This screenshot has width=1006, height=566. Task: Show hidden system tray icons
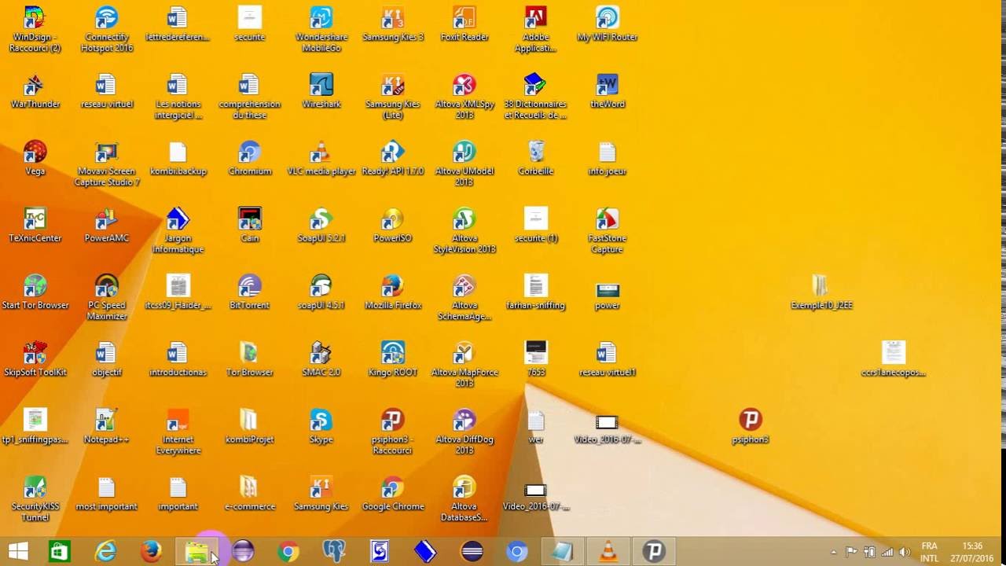[x=834, y=552]
